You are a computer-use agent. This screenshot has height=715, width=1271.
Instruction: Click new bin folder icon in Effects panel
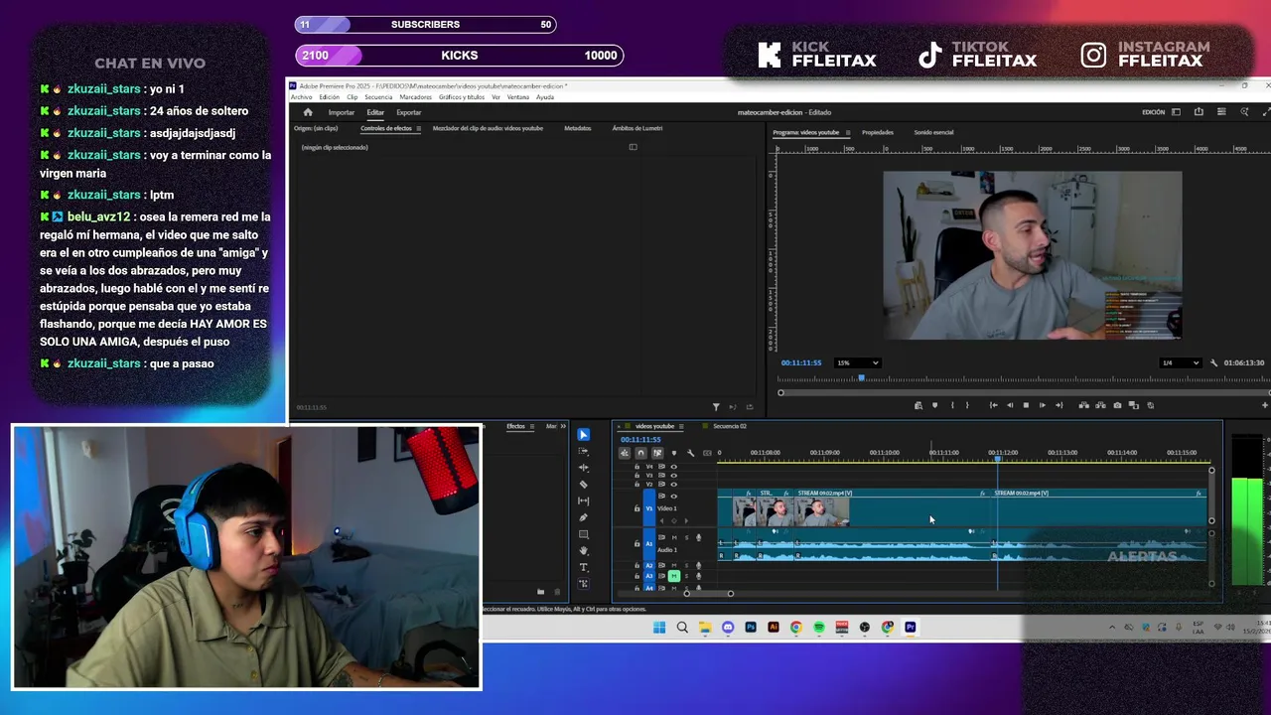point(541,592)
